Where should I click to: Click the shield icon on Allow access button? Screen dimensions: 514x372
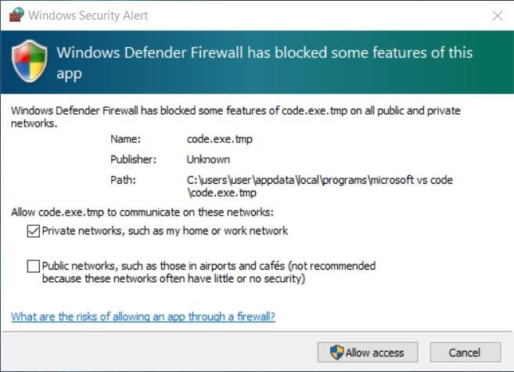point(336,352)
